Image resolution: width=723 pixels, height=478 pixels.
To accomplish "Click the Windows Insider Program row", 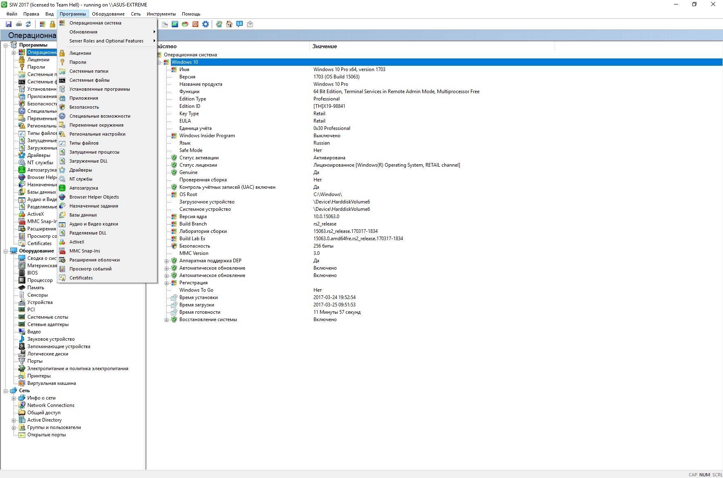I will coord(207,136).
